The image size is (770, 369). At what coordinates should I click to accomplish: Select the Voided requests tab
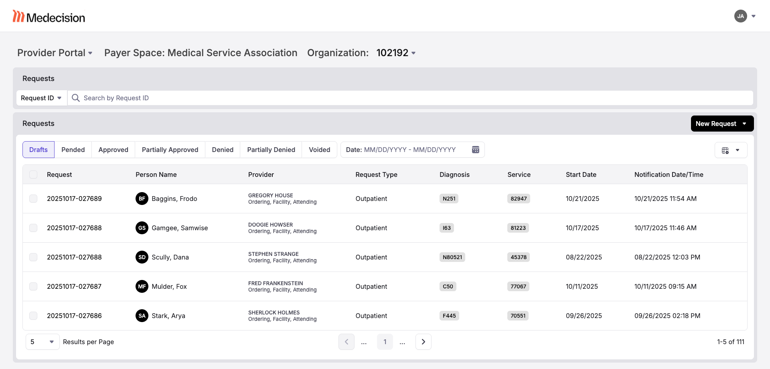click(319, 150)
